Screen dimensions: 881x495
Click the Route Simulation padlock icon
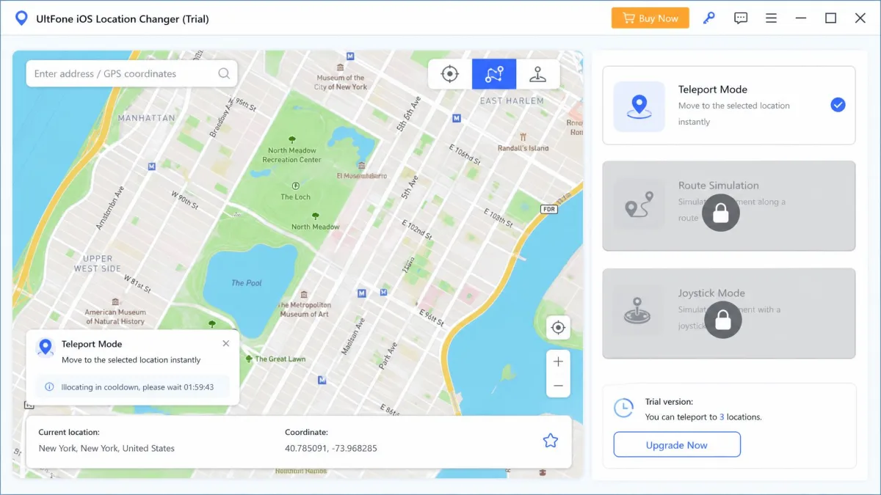pyautogui.click(x=721, y=213)
